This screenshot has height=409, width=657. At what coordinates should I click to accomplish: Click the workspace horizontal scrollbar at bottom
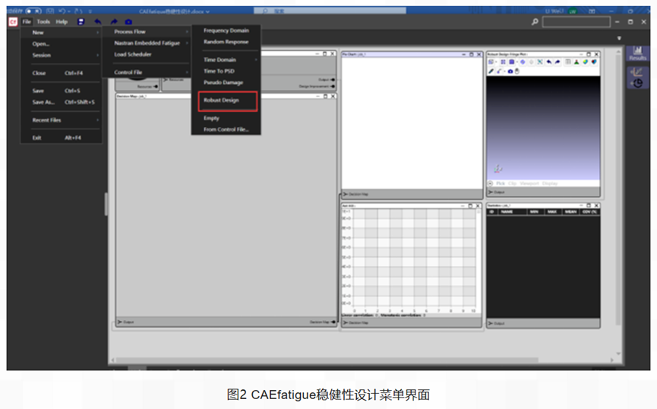coord(327,360)
